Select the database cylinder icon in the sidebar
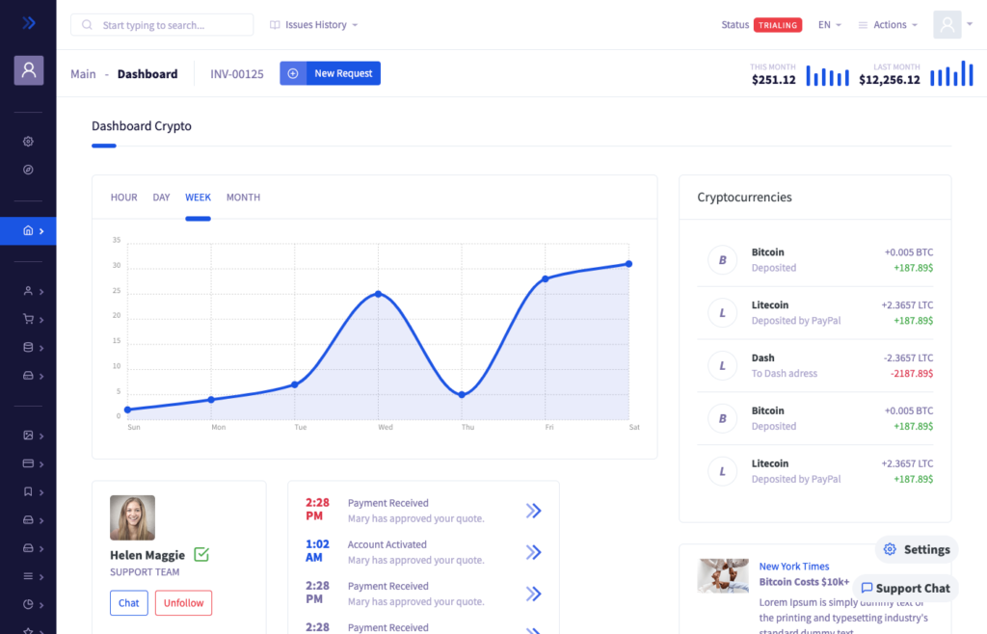Screen dimensions: 987x634 click(28, 347)
